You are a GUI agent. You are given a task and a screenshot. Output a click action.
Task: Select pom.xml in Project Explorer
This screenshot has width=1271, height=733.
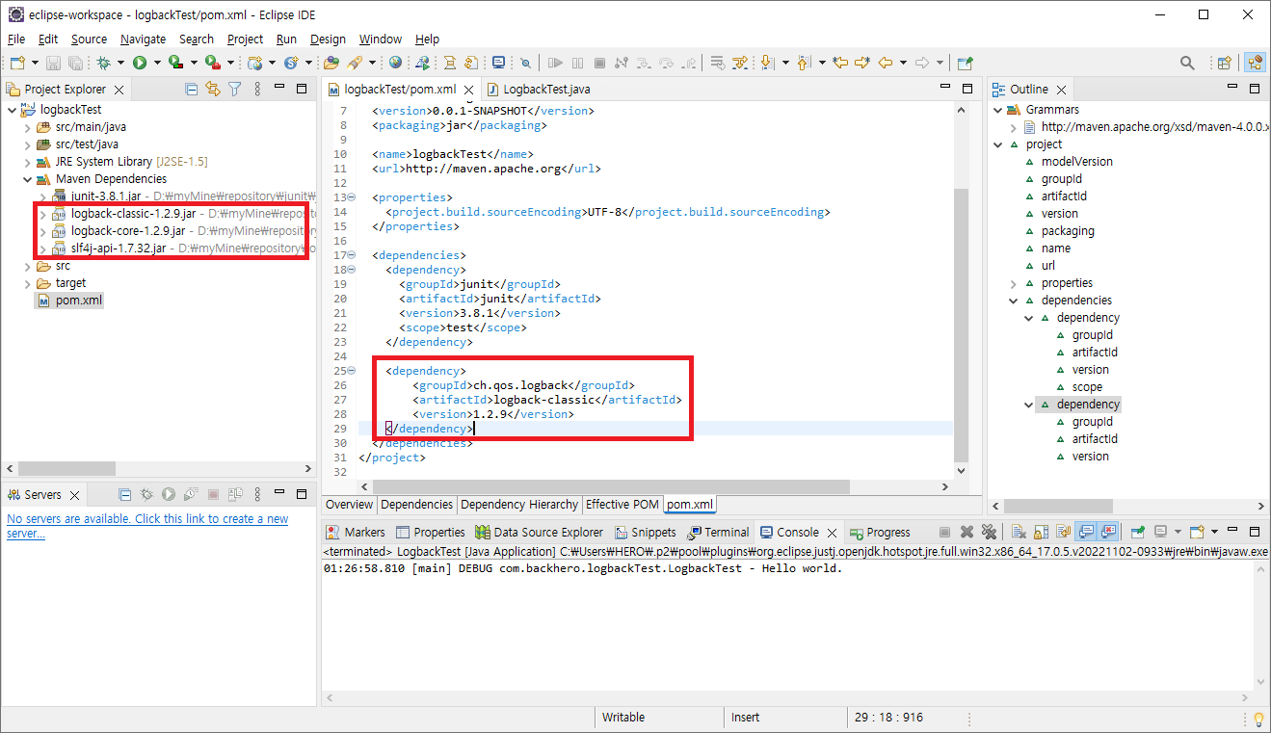[69, 301]
